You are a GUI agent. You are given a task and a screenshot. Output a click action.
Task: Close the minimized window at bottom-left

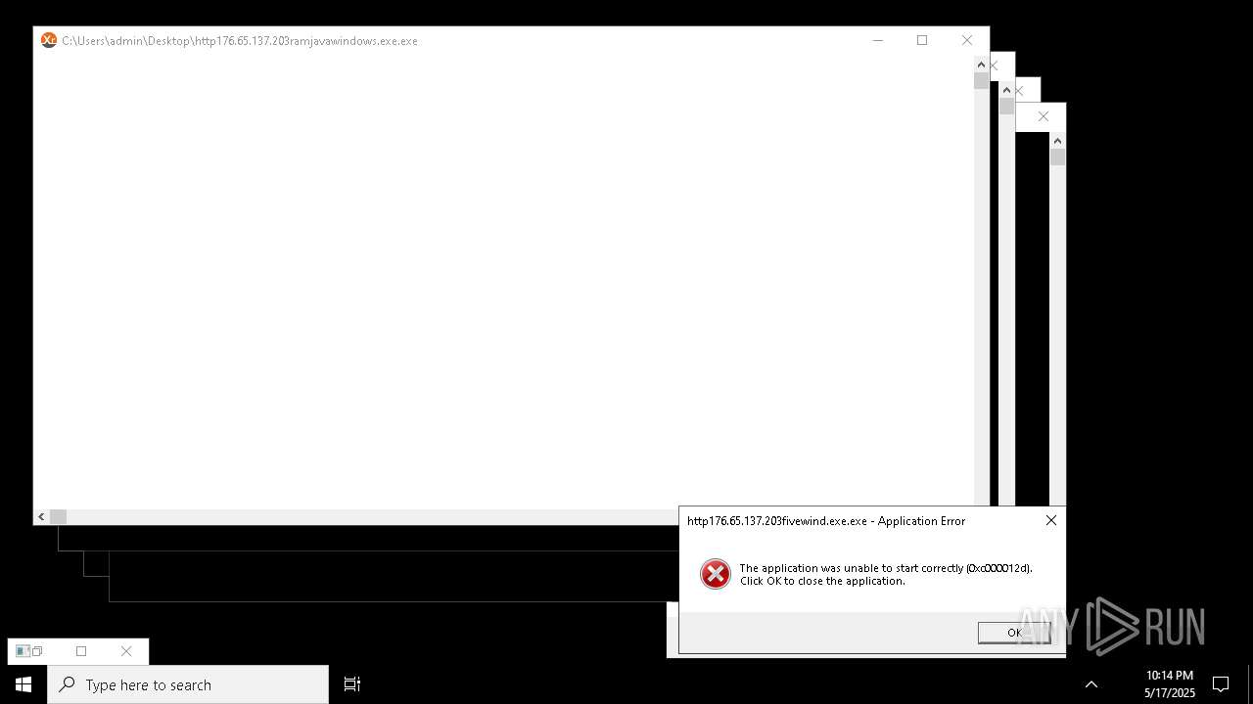coord(126,651)
